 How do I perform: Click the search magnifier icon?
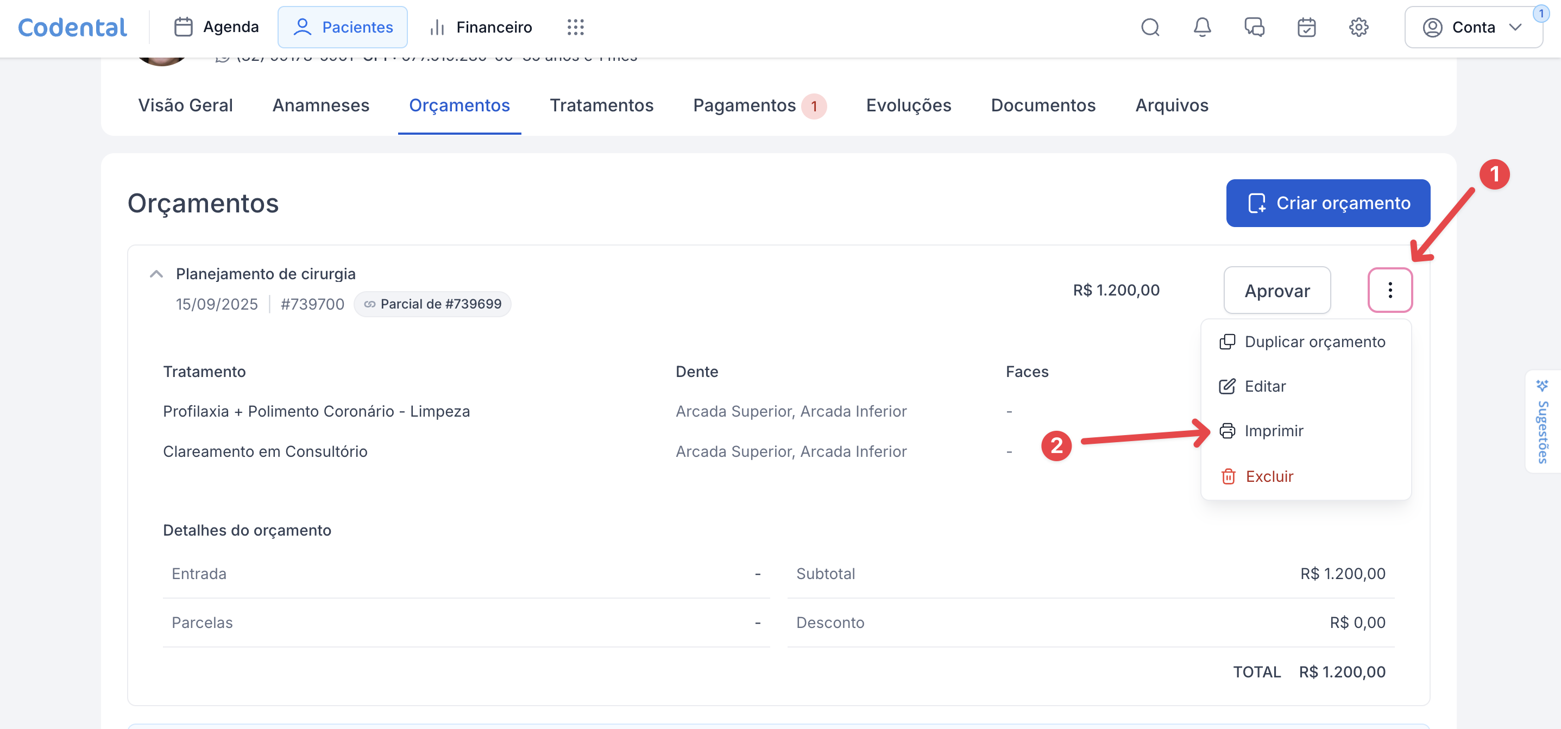(1149, 27)
